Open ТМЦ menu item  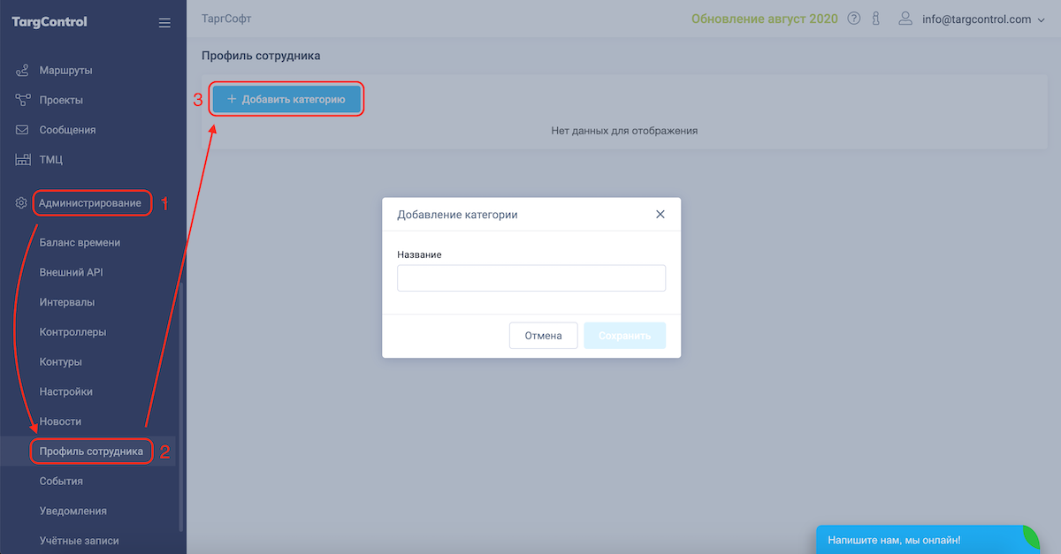click(x=51, y=160)
